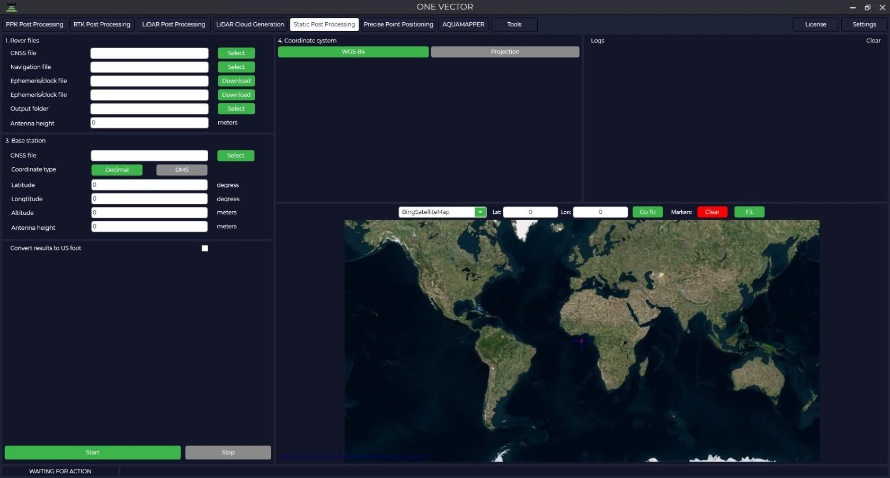Clear the map markers
The height and width of the screenshot is (478, 890).
click(712, 212)
